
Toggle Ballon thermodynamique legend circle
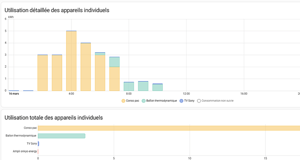[143, 101]
